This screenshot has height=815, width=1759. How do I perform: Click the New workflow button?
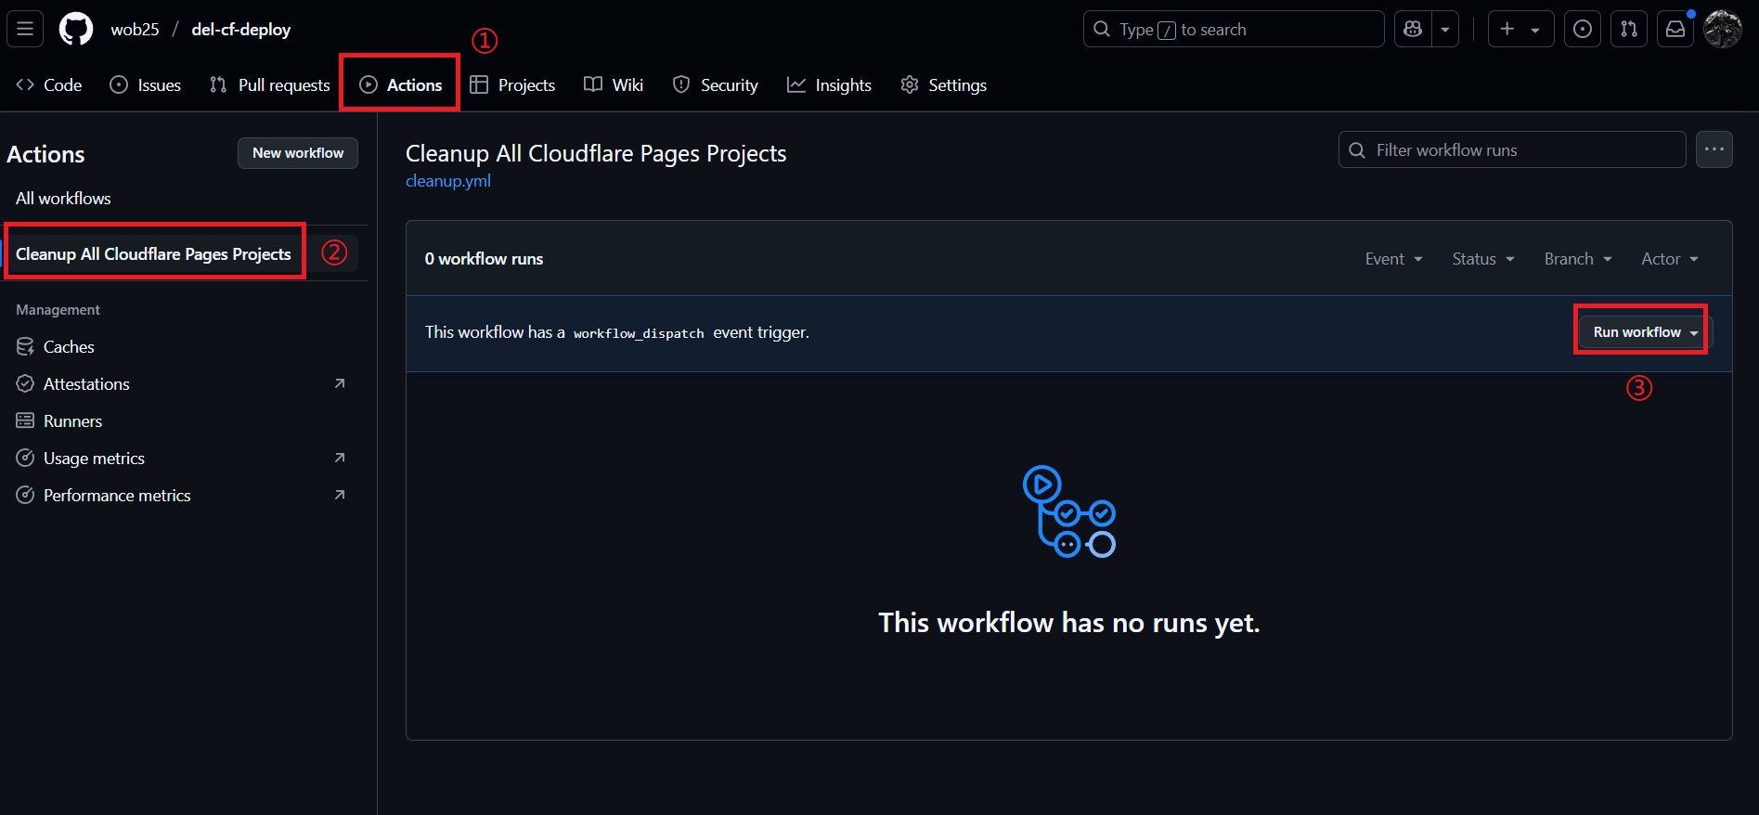point(298,153)
